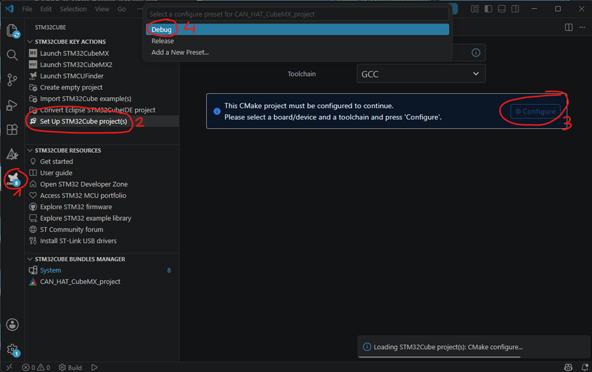Click the System bundle count badge 8
Viewport: 592px width, 372px height.
tap(169, 270)
